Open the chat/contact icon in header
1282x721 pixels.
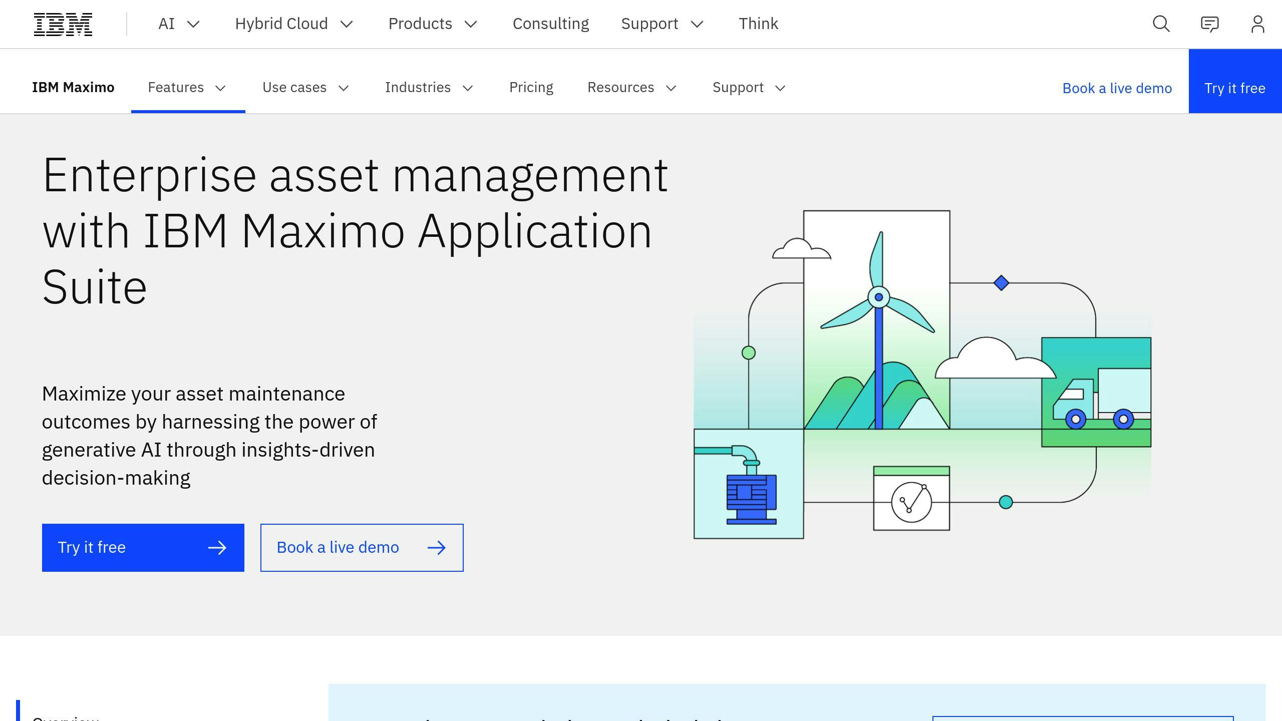click(x=1209, y=24)
